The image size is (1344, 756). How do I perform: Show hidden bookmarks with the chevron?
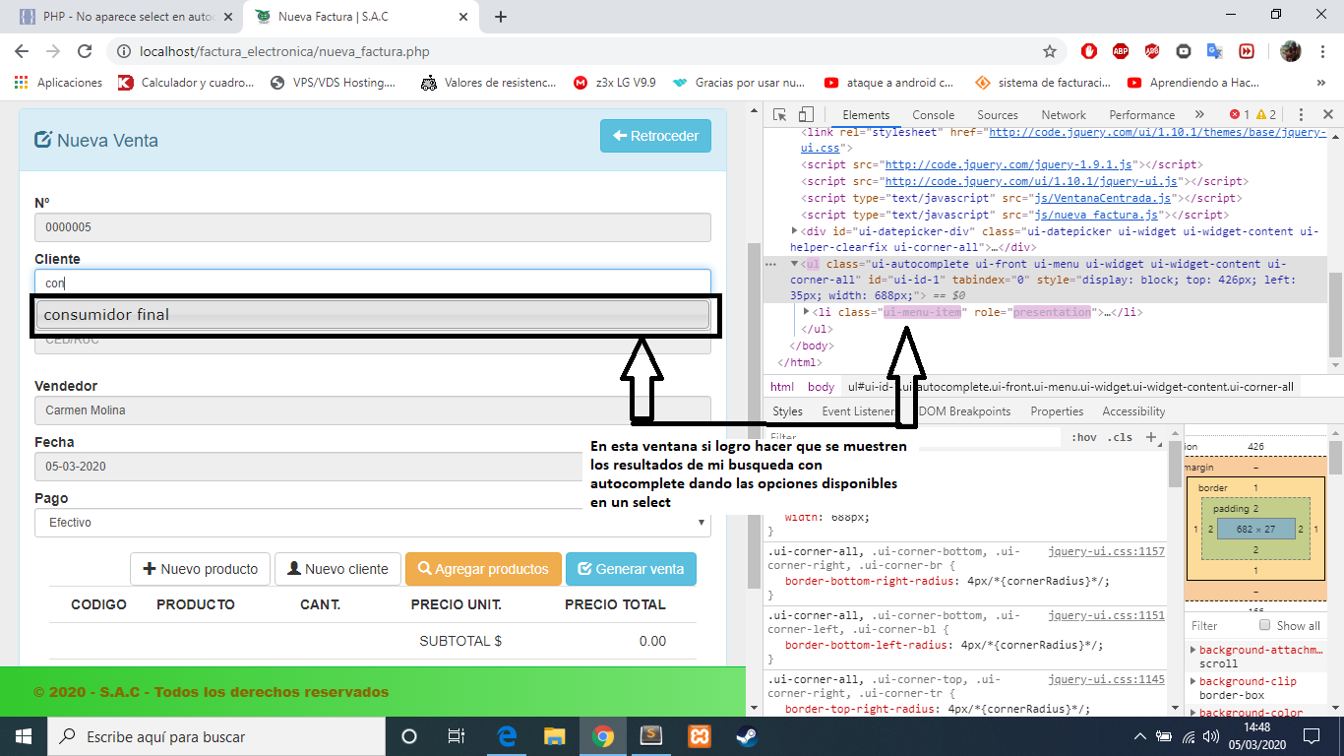1321,83
